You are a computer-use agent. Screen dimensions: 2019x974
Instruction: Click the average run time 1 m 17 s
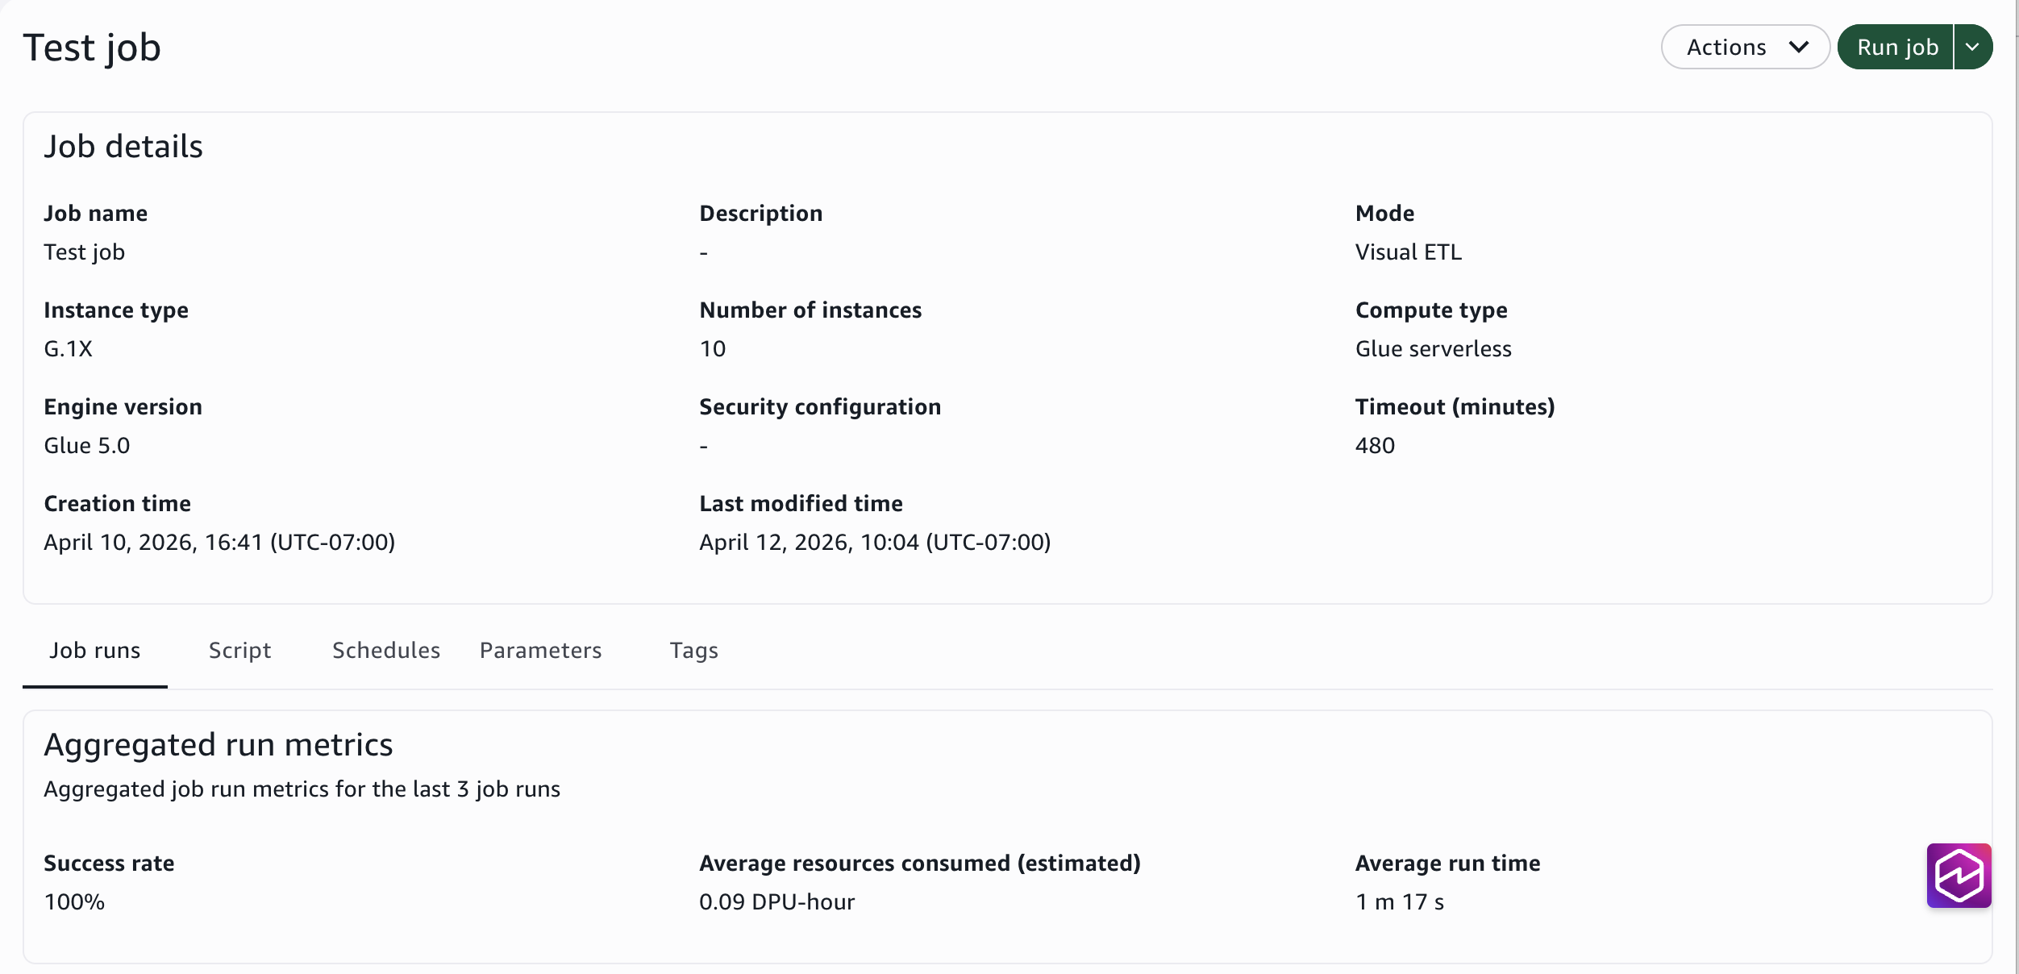pyautogui.click(x=1400, y=902)
